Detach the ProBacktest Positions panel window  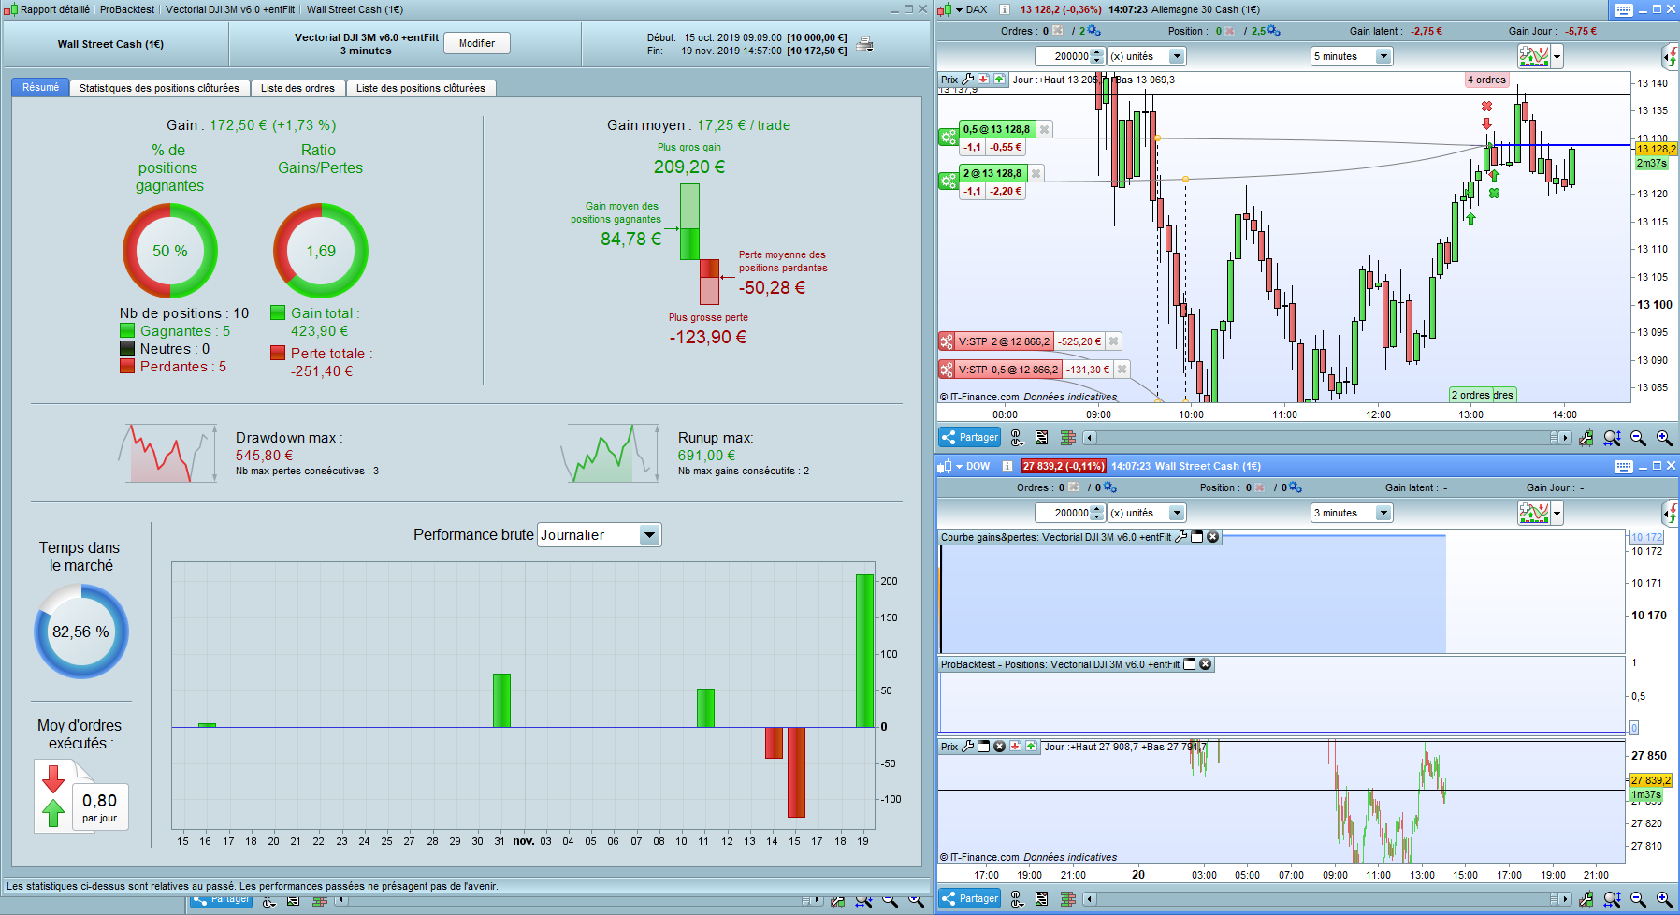point(1190,664)
